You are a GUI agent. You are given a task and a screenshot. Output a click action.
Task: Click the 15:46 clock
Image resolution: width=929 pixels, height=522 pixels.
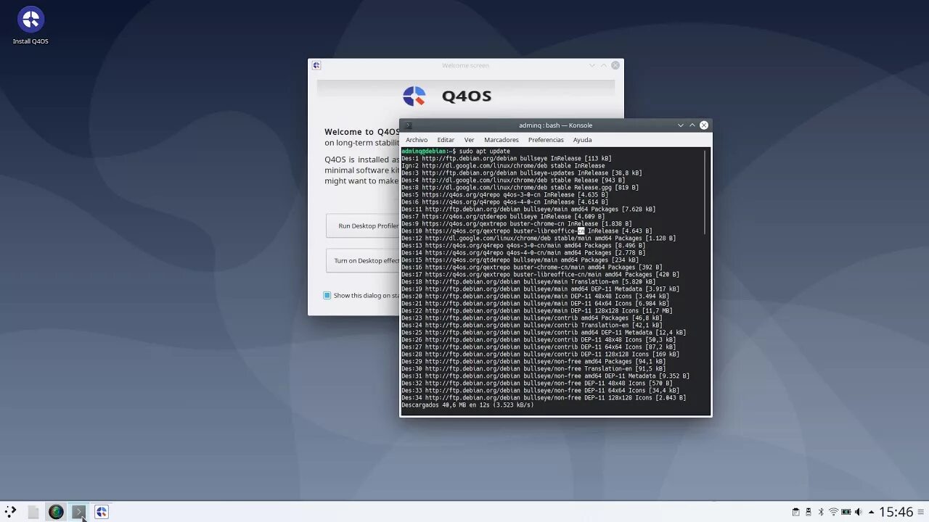pyautogui.click(x=896, y=513)
